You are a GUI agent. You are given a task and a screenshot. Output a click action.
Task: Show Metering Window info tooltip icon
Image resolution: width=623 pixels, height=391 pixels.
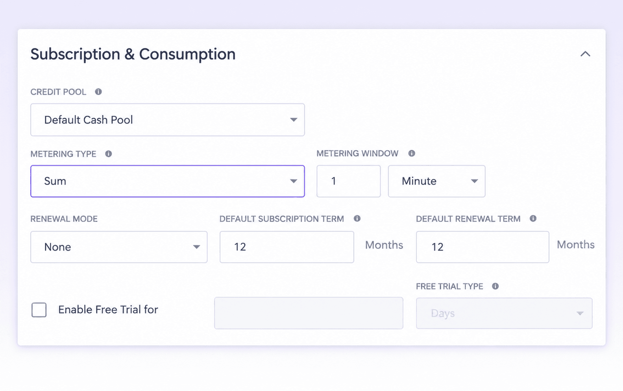click(412, 153)
